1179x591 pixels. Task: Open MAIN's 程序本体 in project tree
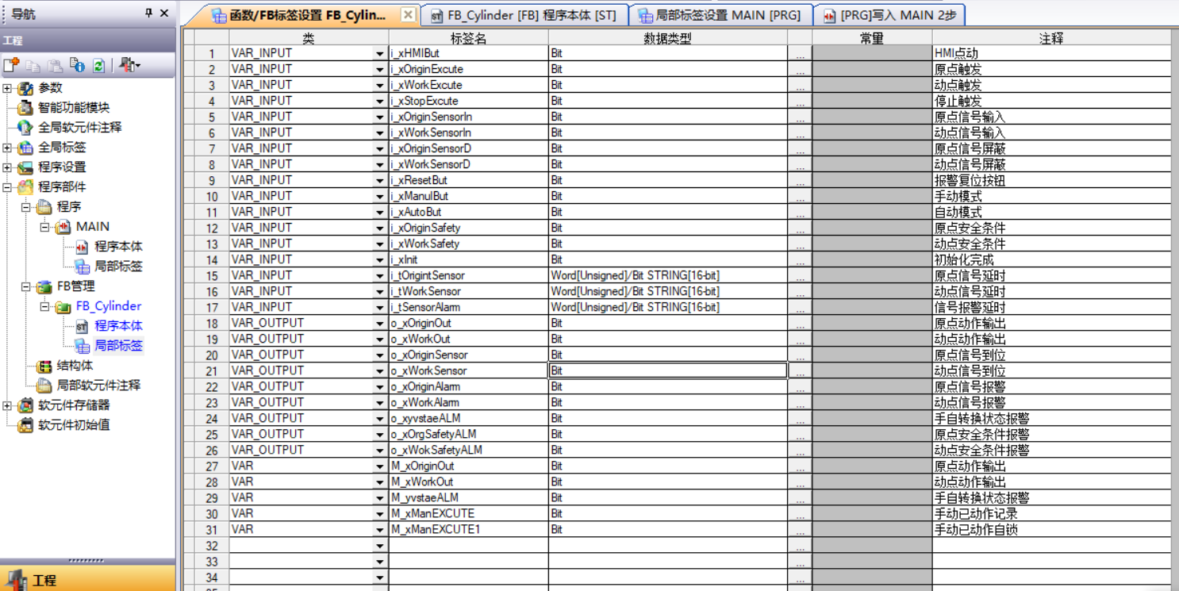(118, 247)
